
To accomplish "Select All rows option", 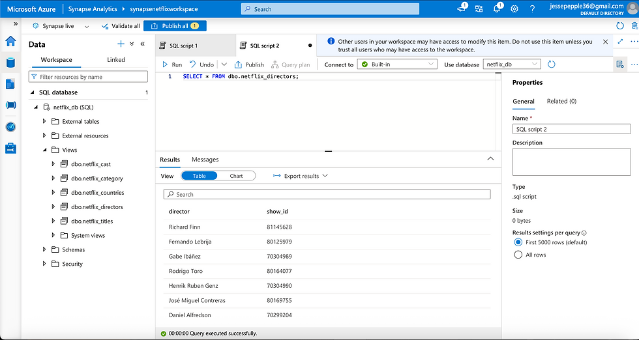I will point(518,255).
